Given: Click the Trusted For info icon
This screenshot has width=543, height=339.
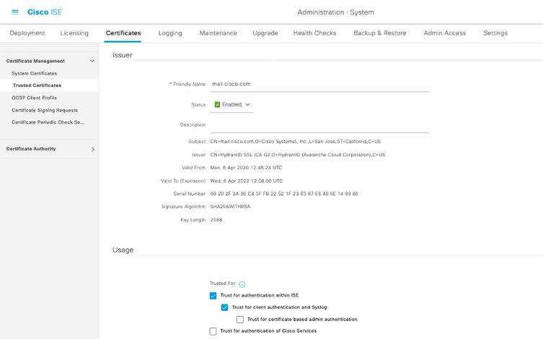Looking at the screenshot, I should tap(242, 284).
